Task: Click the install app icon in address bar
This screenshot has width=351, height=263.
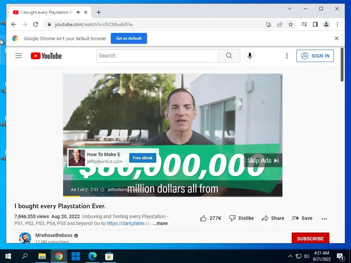Action: [269, 24]
